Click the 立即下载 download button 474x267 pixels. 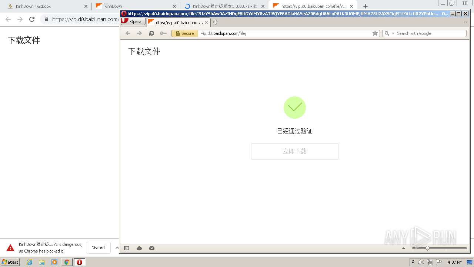click(x=295, y=151)
